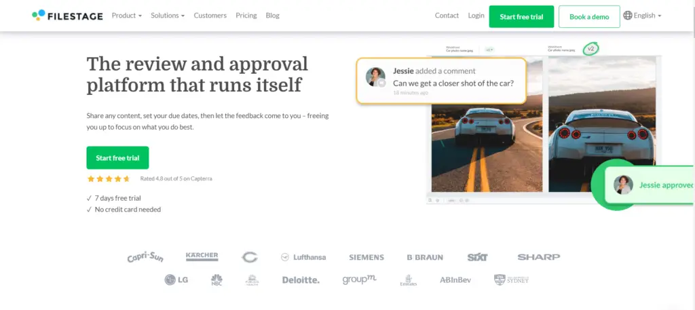Click the '7 days free trial' text
Screen dimensions: 695x310
(118, 198)
